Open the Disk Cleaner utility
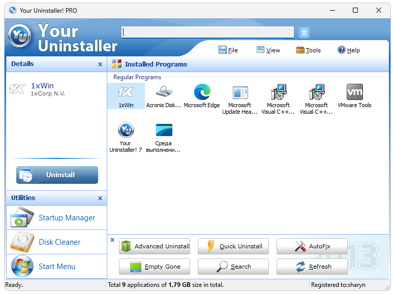The width and height of the screenshot is (394, 294). (57, 242)
